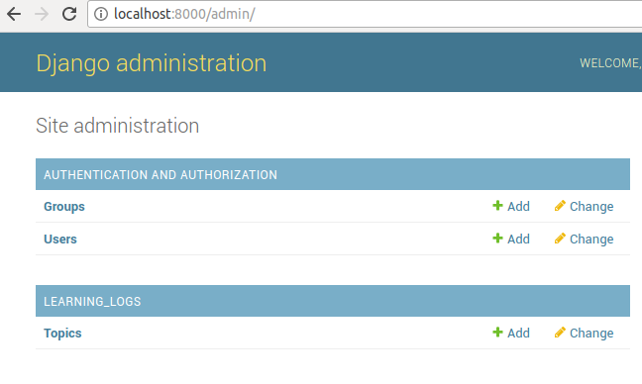Open the Authentication and Authorization section
This screenshot has width=642, height=384.
(x=160, y=175)
